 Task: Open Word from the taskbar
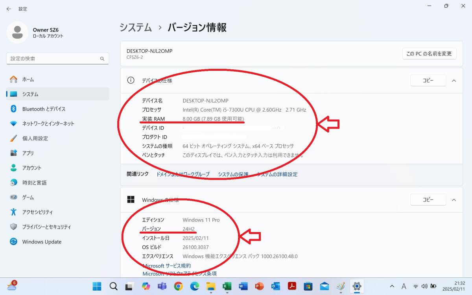tap(243, 286)
